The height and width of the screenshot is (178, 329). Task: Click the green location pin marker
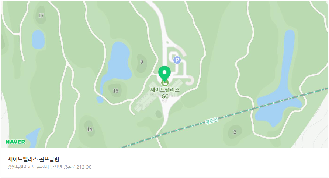tap(164, 73)
